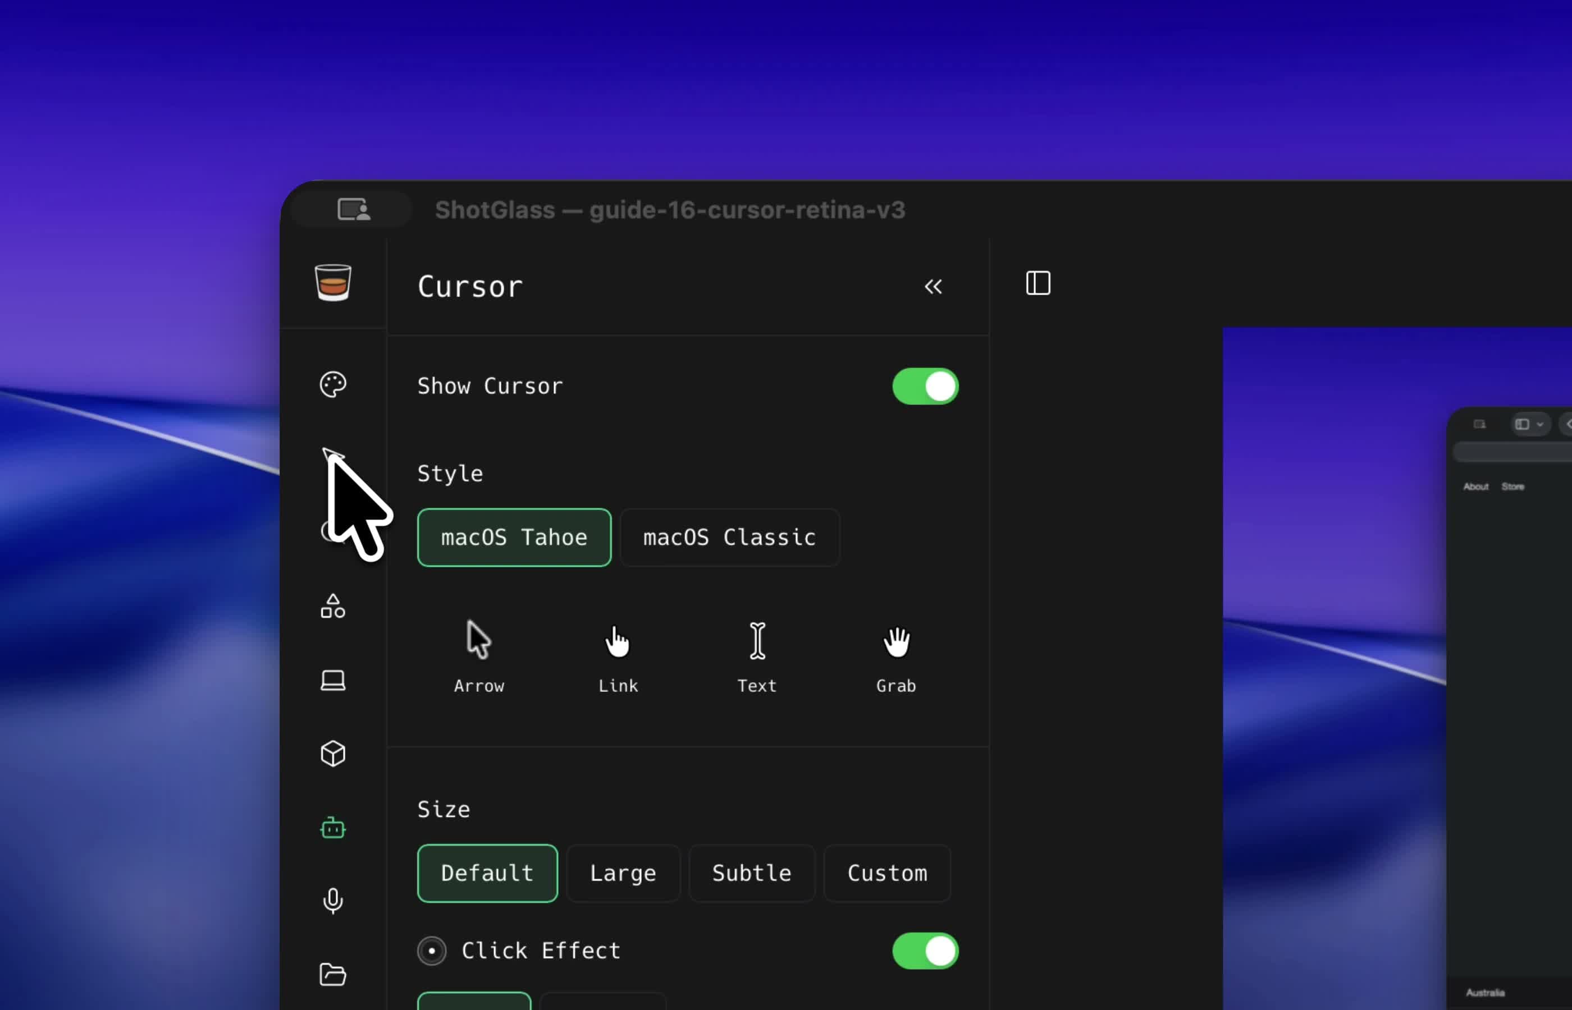Click the ShotGlass whiskey glass logo
The image size is (1572, 1010).
333,283
